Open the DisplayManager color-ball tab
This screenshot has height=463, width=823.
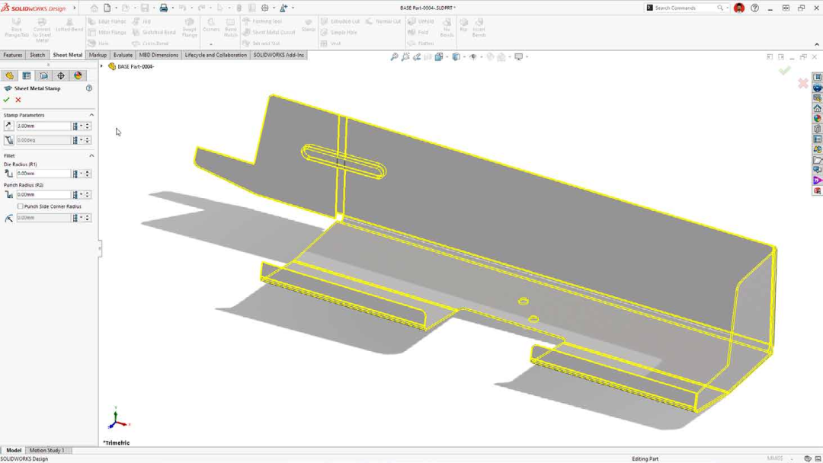click(78, 76)
